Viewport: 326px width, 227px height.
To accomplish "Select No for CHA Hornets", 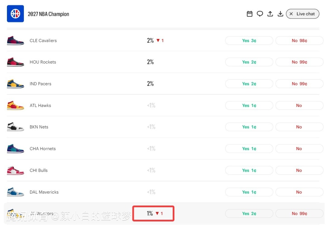I will (299, 148).
